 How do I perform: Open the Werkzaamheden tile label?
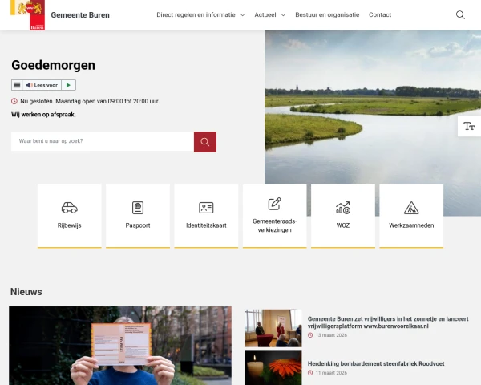pyautogui.click(x=411, y=225)
